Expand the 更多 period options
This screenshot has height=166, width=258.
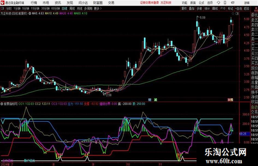pos(98,8)
